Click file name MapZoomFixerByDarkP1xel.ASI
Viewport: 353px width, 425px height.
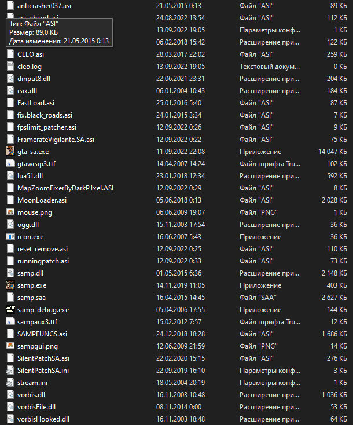[x=65, y=188]
